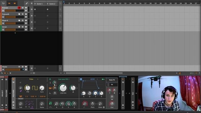Open the Low-pass MG filter dropdown
Viewport: 201px width, 113px height.
click(64, 79)
